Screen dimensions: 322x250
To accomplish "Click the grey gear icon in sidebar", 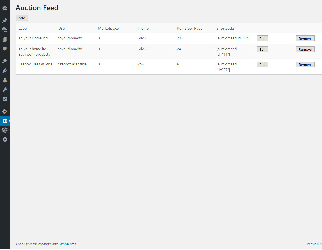I will [5, 111].
